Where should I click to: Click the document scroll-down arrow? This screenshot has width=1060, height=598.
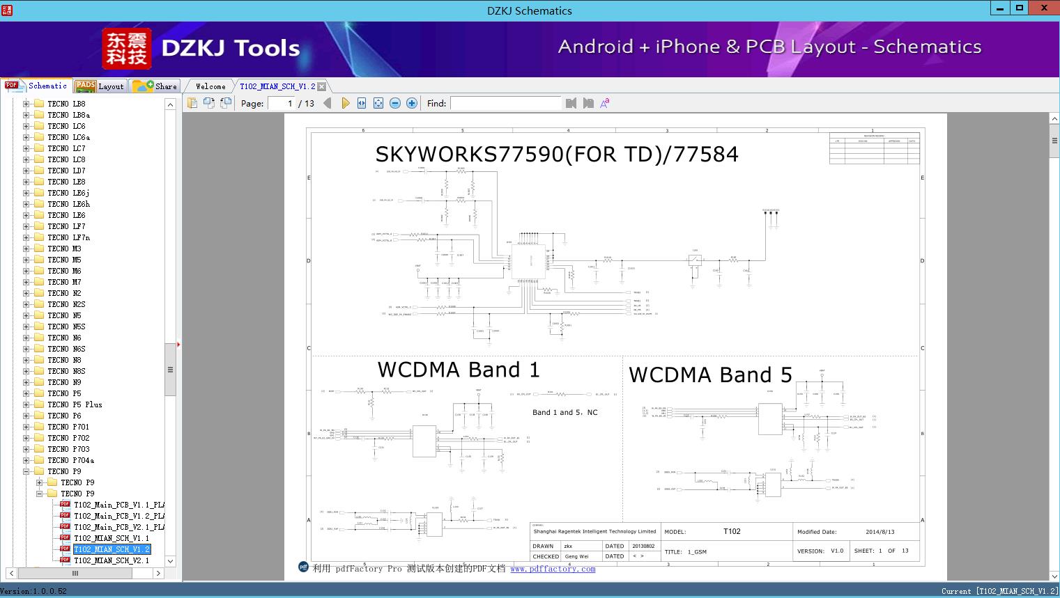point(1054,576)
